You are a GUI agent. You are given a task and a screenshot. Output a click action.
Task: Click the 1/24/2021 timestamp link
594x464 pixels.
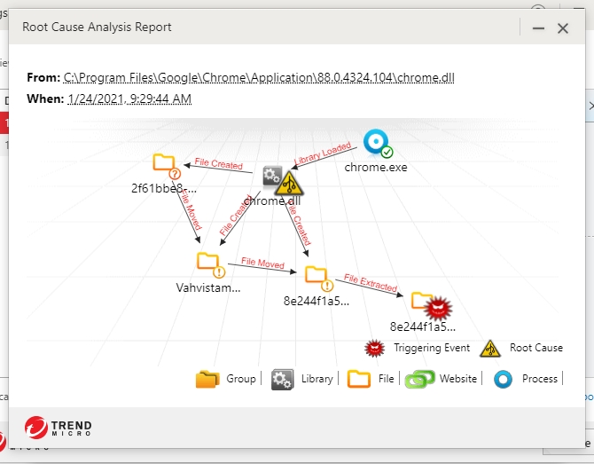(x=129, y=99)
